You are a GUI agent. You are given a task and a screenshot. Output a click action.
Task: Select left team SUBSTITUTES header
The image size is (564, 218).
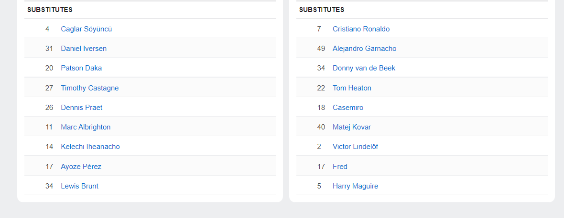click(x=50, y=10)
